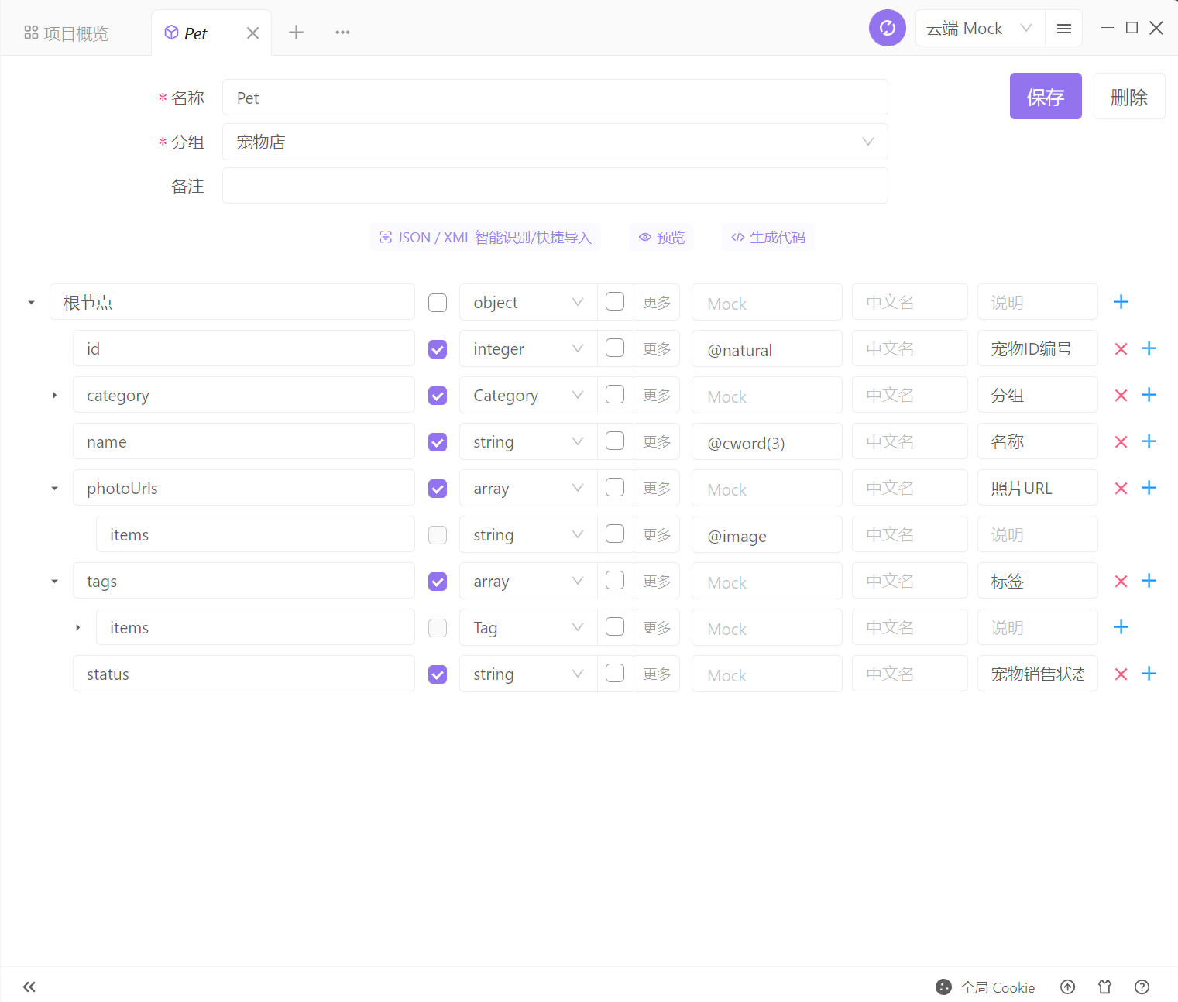
Task: Open the 云端 Mock environment dropdown
Action: [x=980, y=29]
